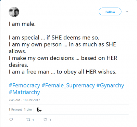Expand the tweet options chevron menu
The width and height of the screenshot is (137, 127).
point(127,12)
